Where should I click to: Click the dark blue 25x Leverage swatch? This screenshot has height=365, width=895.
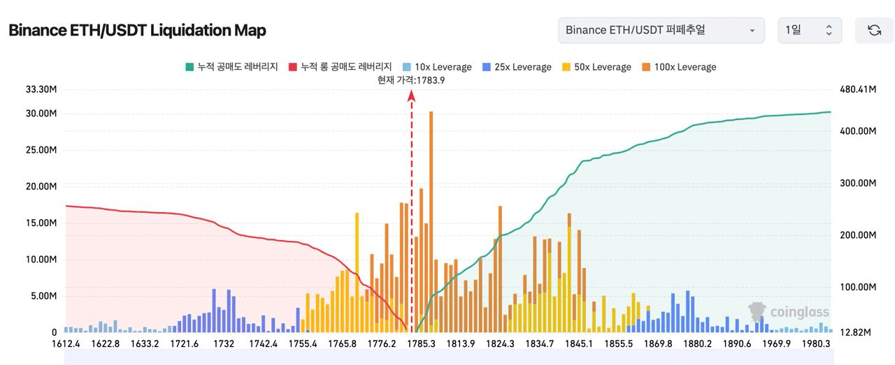pos(485,67)
